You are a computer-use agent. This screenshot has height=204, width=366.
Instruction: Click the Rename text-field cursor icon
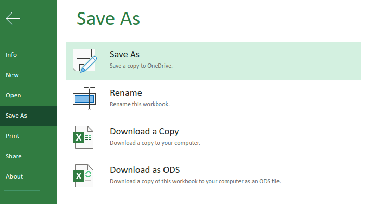84,99
